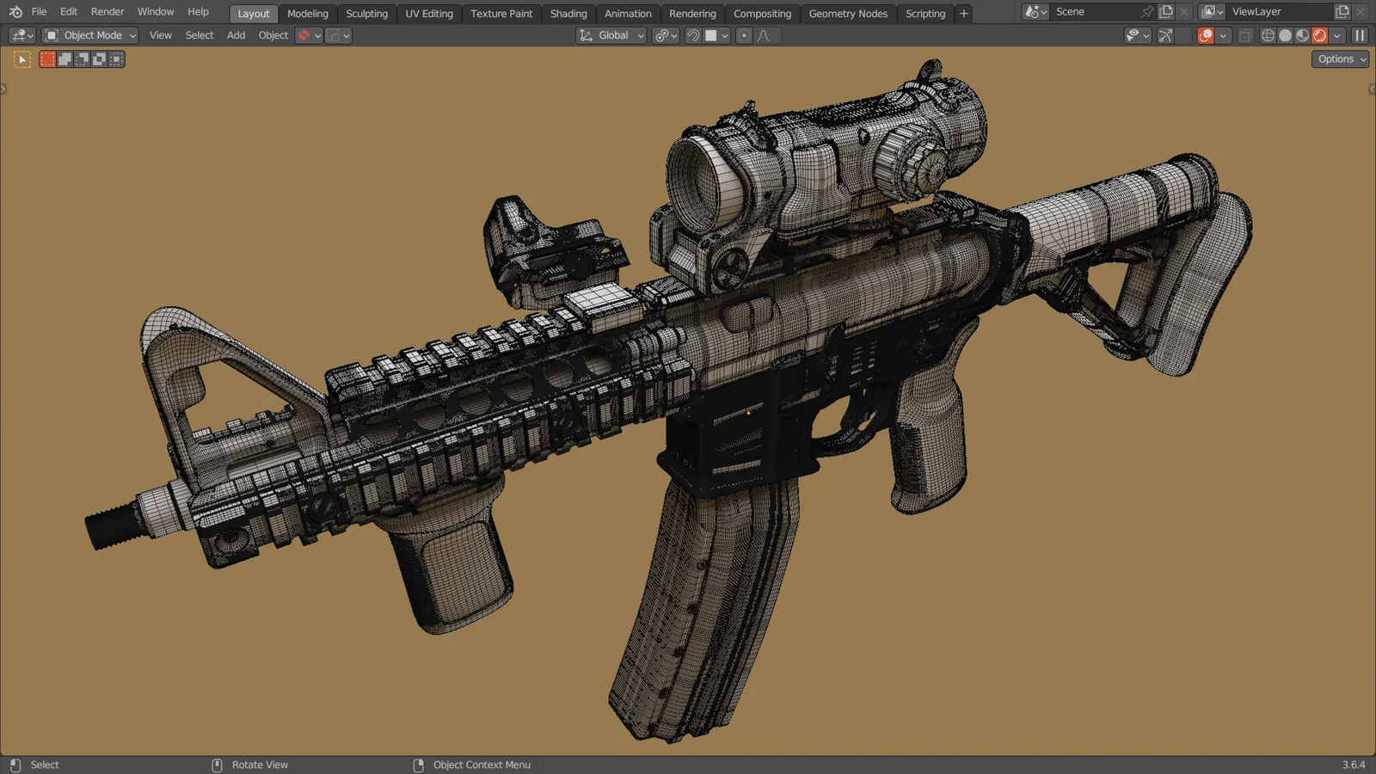This screenshot has height=774, width=1376.
Task: Enable Material Preview shading mode
Action: (1302, 35)
